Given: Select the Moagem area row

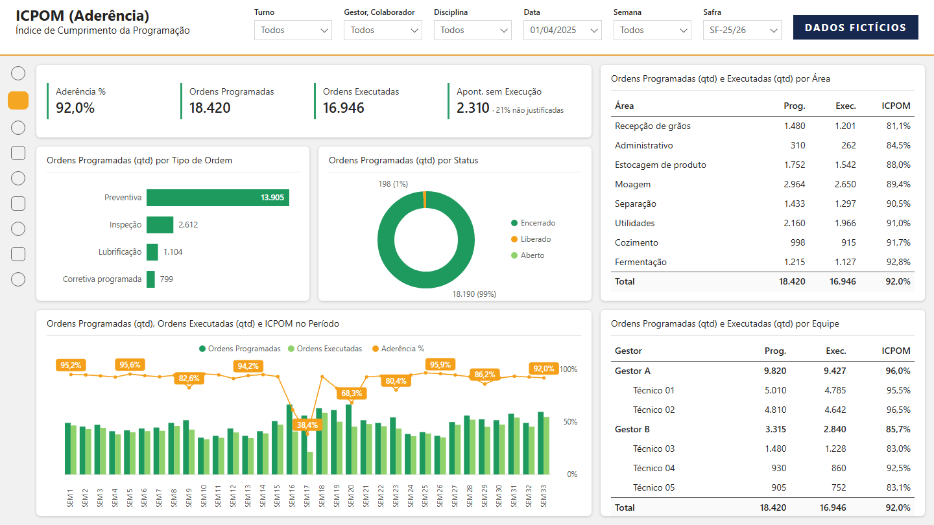Looking at the screenshot, I should pyautogui.click(x=763, y=185).
